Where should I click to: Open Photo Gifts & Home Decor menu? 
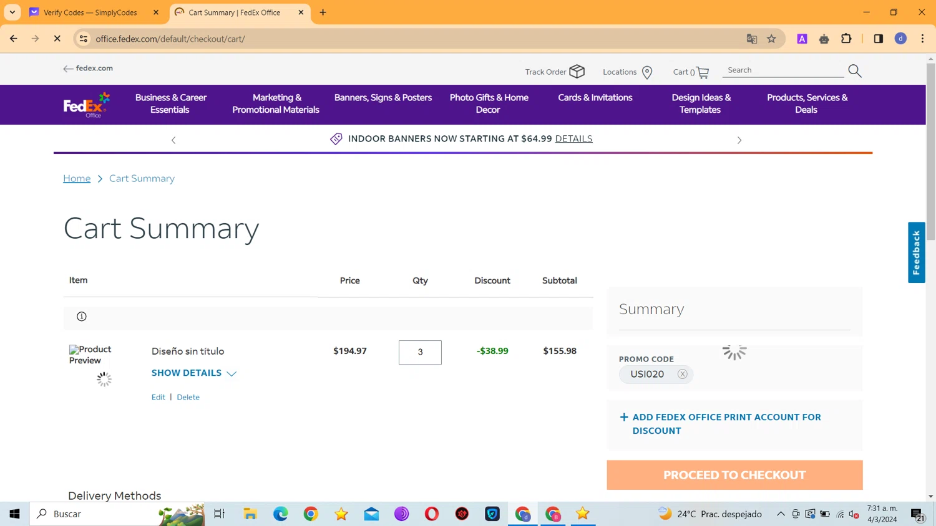pyautogui.click(x=489, y=103)
